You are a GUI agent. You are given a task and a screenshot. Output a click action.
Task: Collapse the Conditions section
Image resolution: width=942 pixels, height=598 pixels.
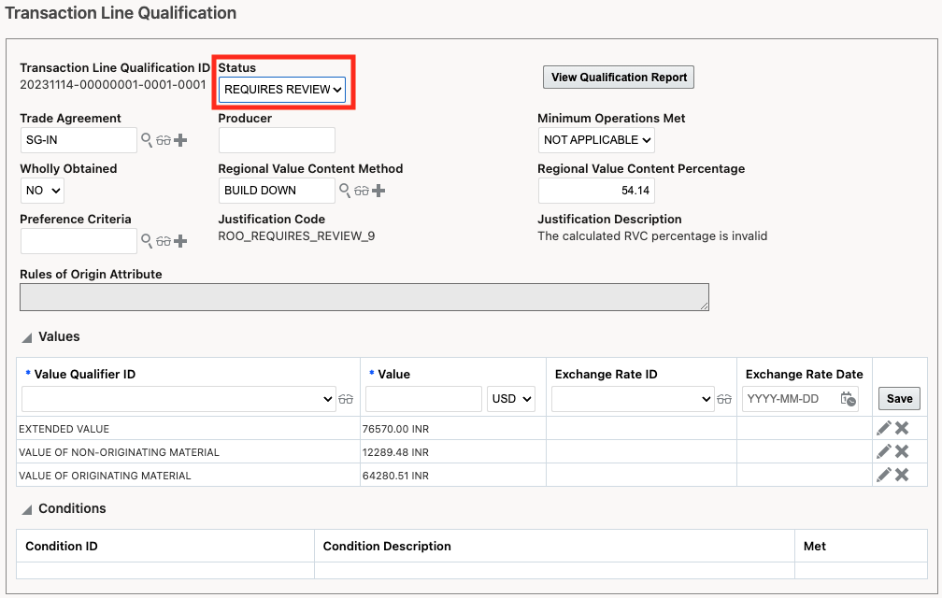[26, 509]
